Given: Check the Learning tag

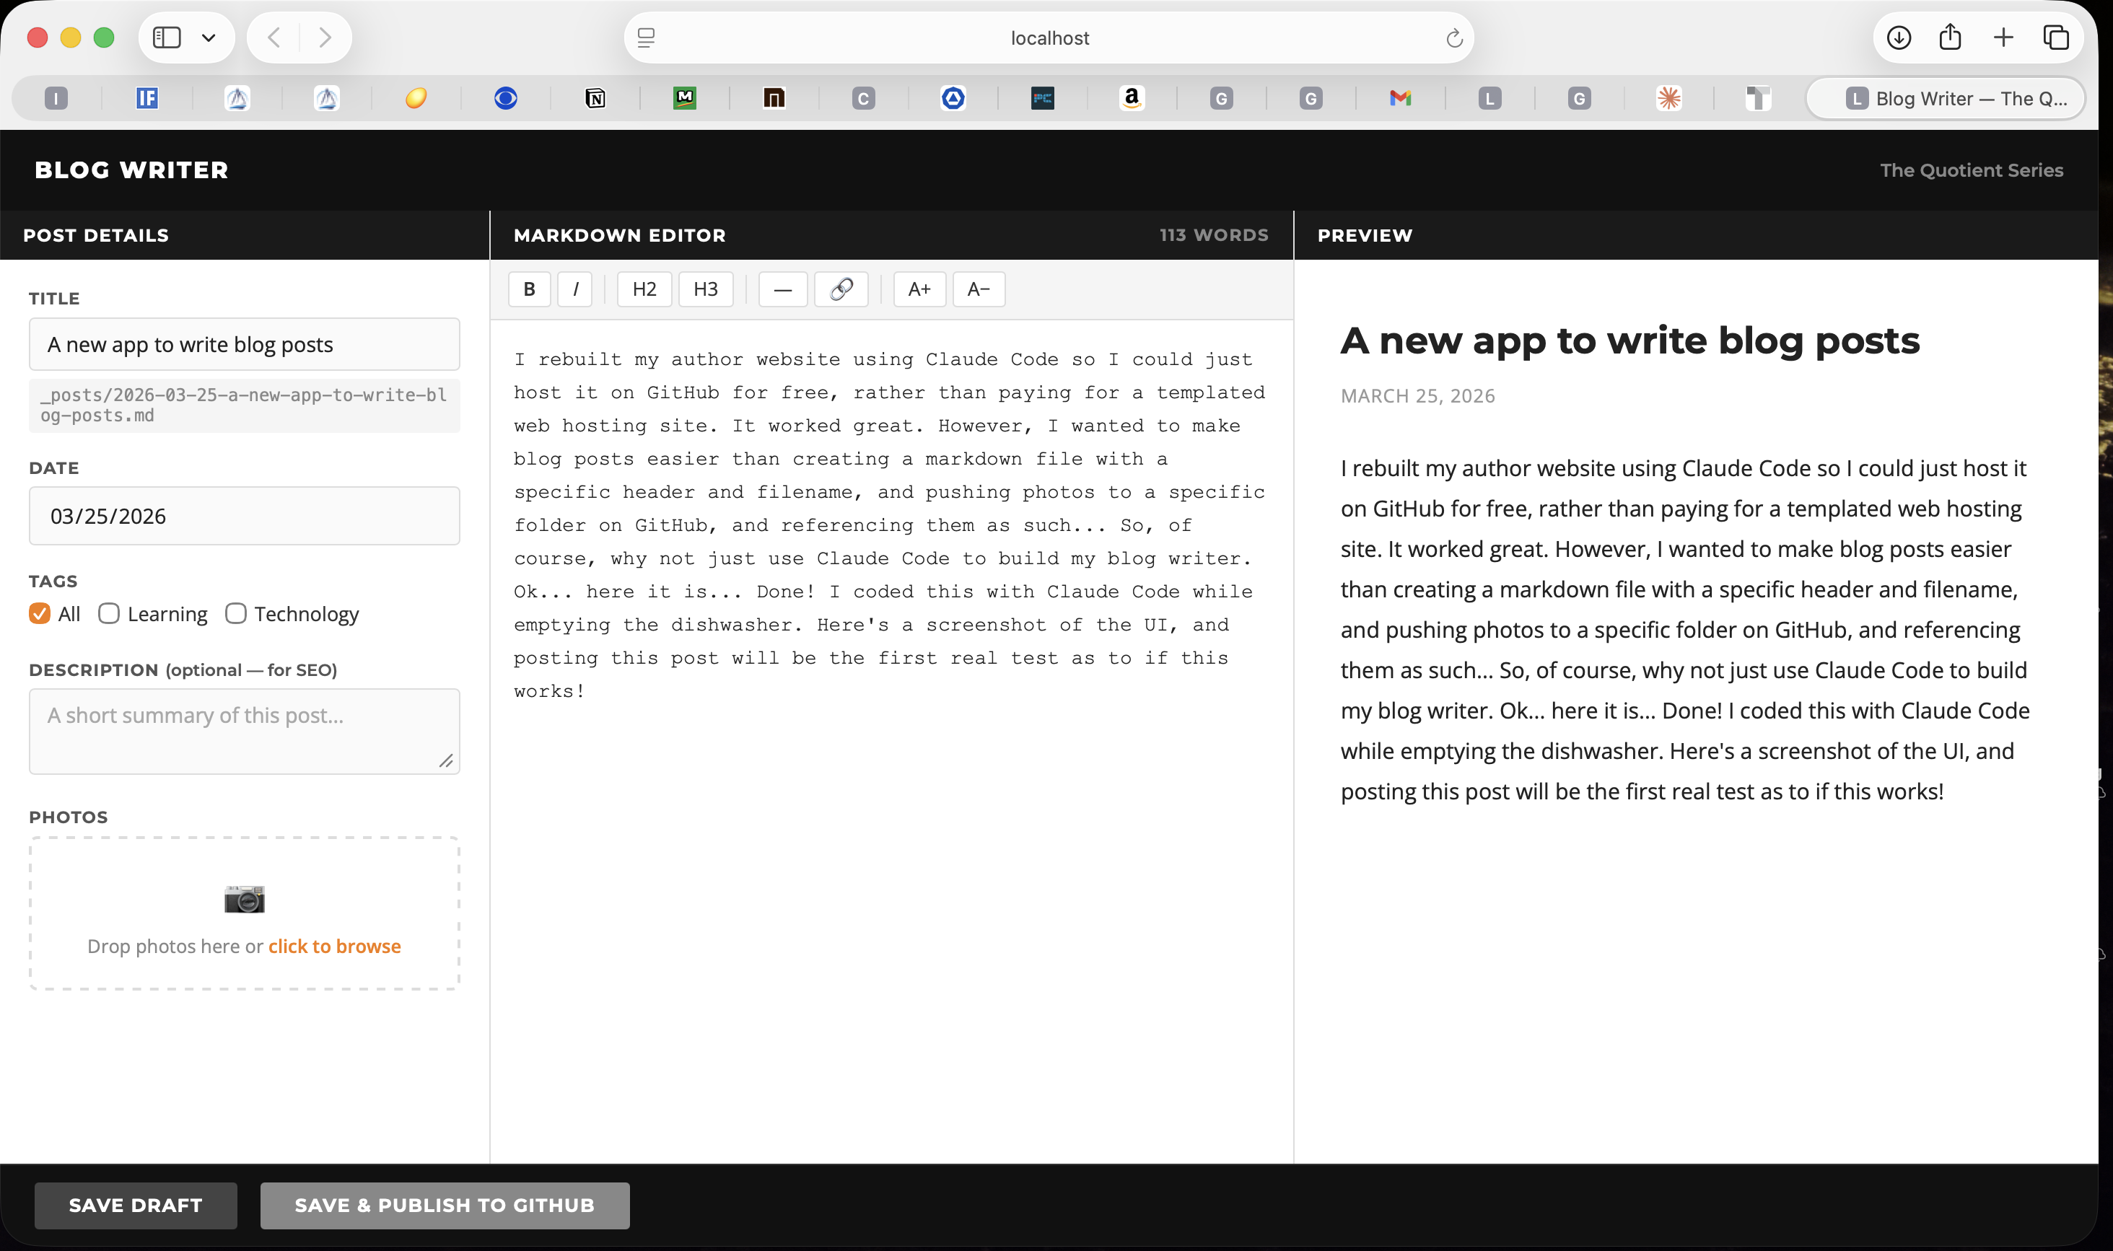Looking at the screenshot, I should coord(109,613).
